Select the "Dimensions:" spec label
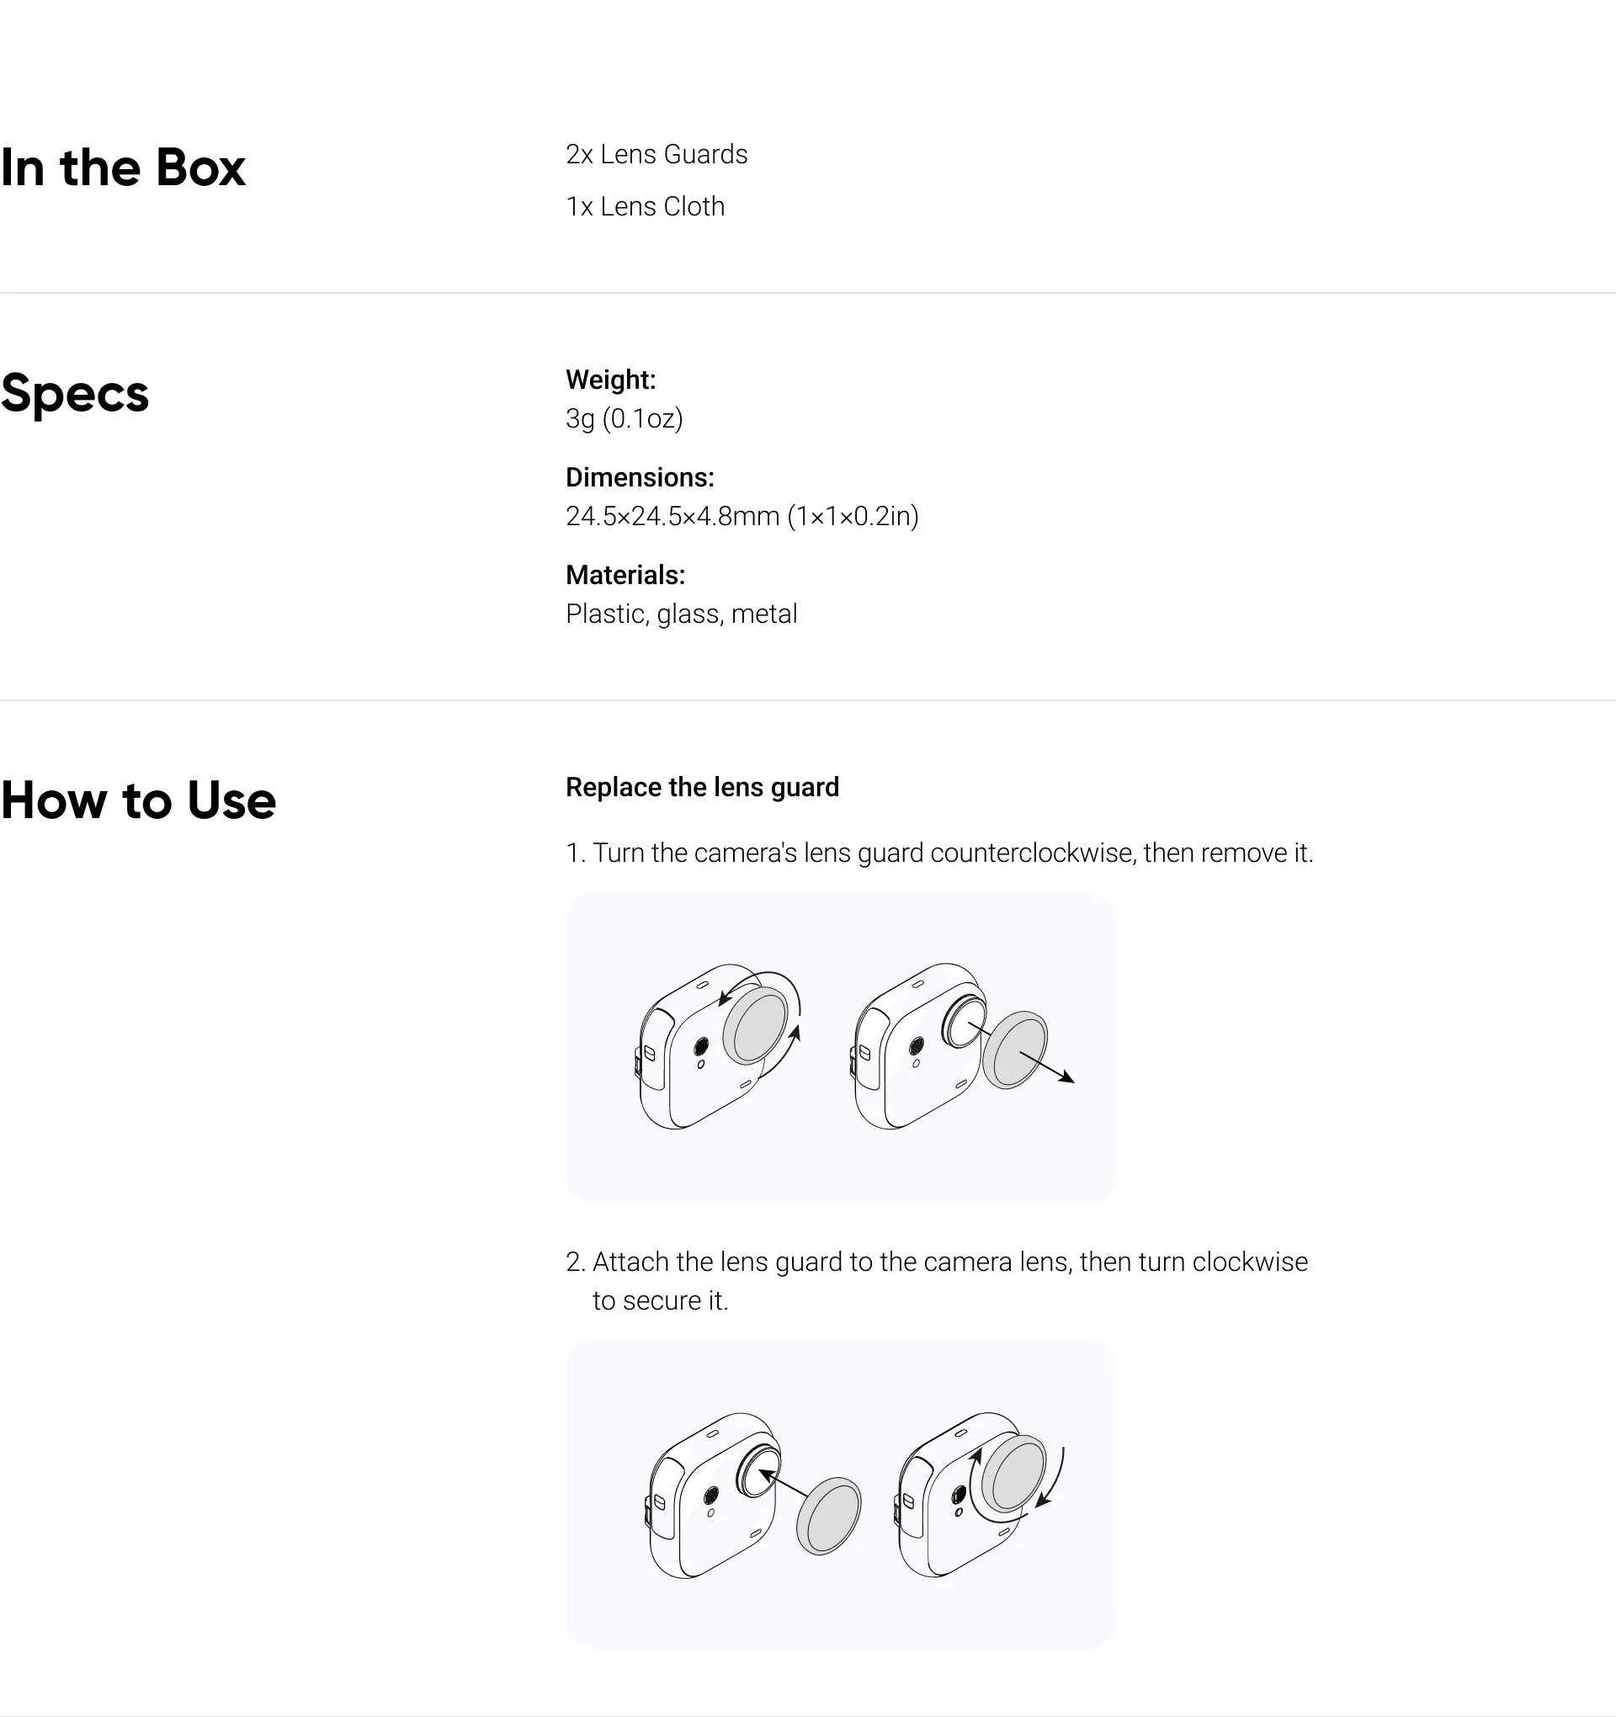Image resolution: width=1616 pixels, height=1717 pixels. (639, 476)
